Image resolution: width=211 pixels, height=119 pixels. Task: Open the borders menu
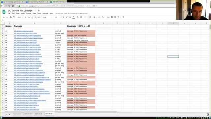coord(81,17)
